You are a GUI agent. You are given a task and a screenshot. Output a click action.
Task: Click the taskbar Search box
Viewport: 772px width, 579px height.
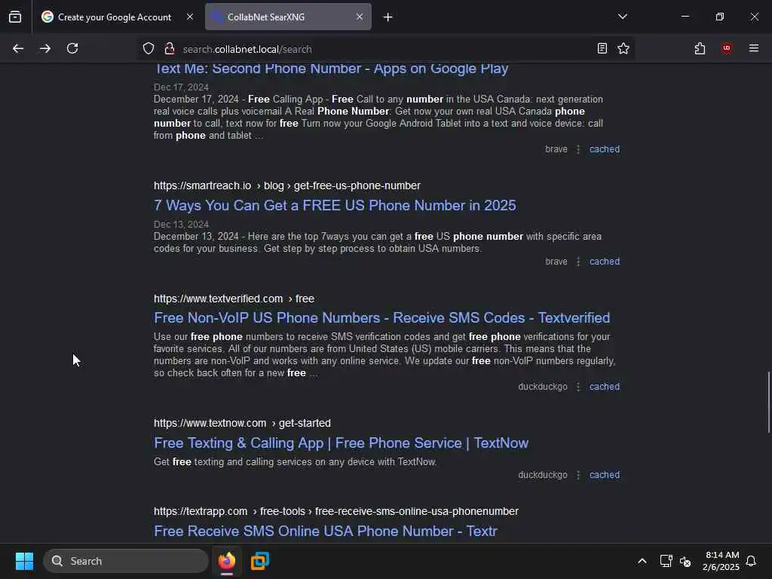(126, 561)
